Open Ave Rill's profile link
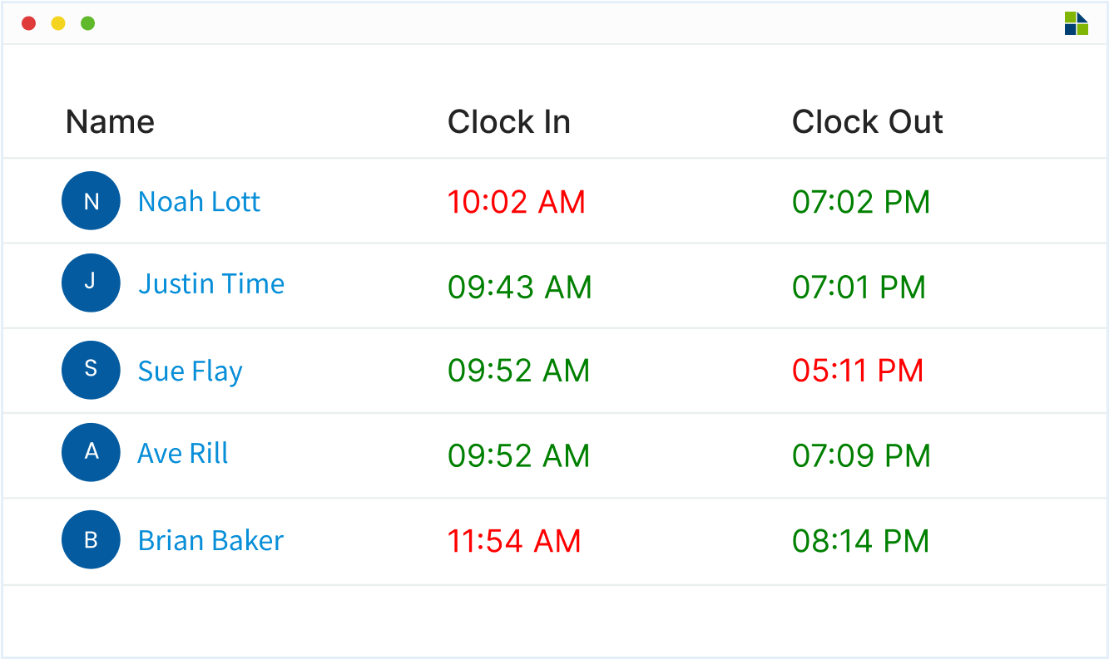 [183, 454]
